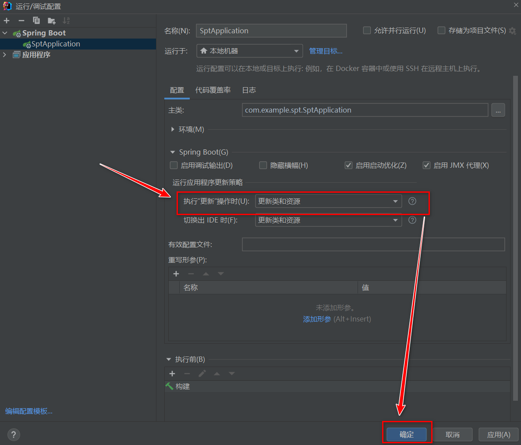Click the vertical scrollbar of the configuration panel

pyautogui.click(x=515, y=238)
